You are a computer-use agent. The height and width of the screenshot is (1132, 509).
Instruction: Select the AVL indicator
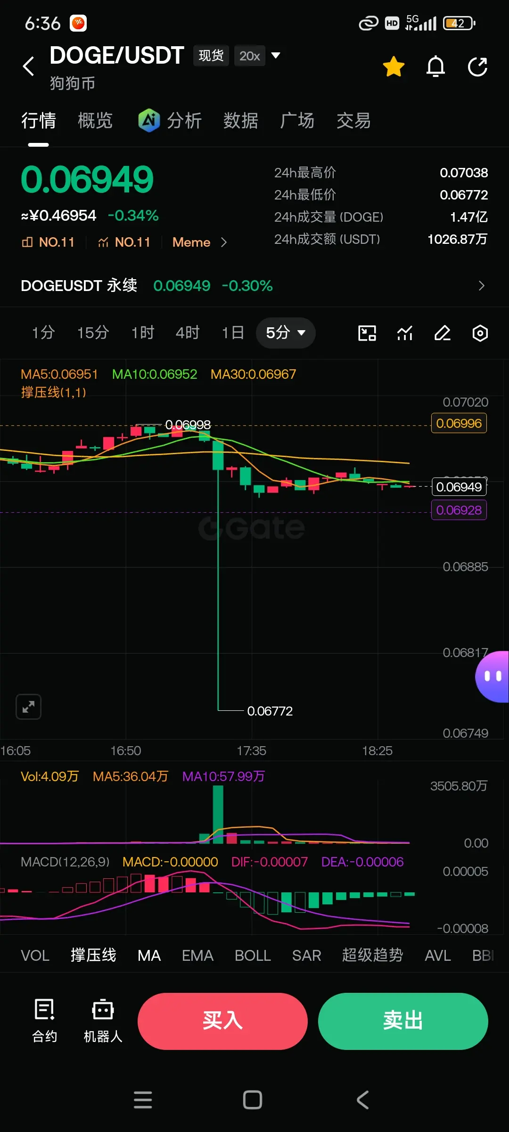pos(438,956)
